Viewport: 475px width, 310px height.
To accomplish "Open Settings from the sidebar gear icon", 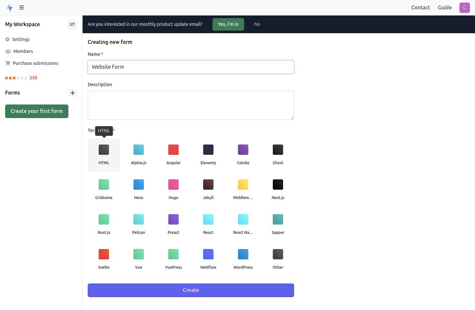I will pyautogui.click(x=7, y=39).
